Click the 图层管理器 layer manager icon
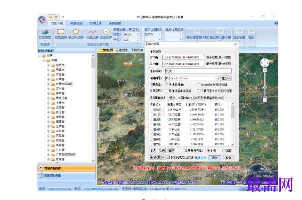 pos(41,175)
